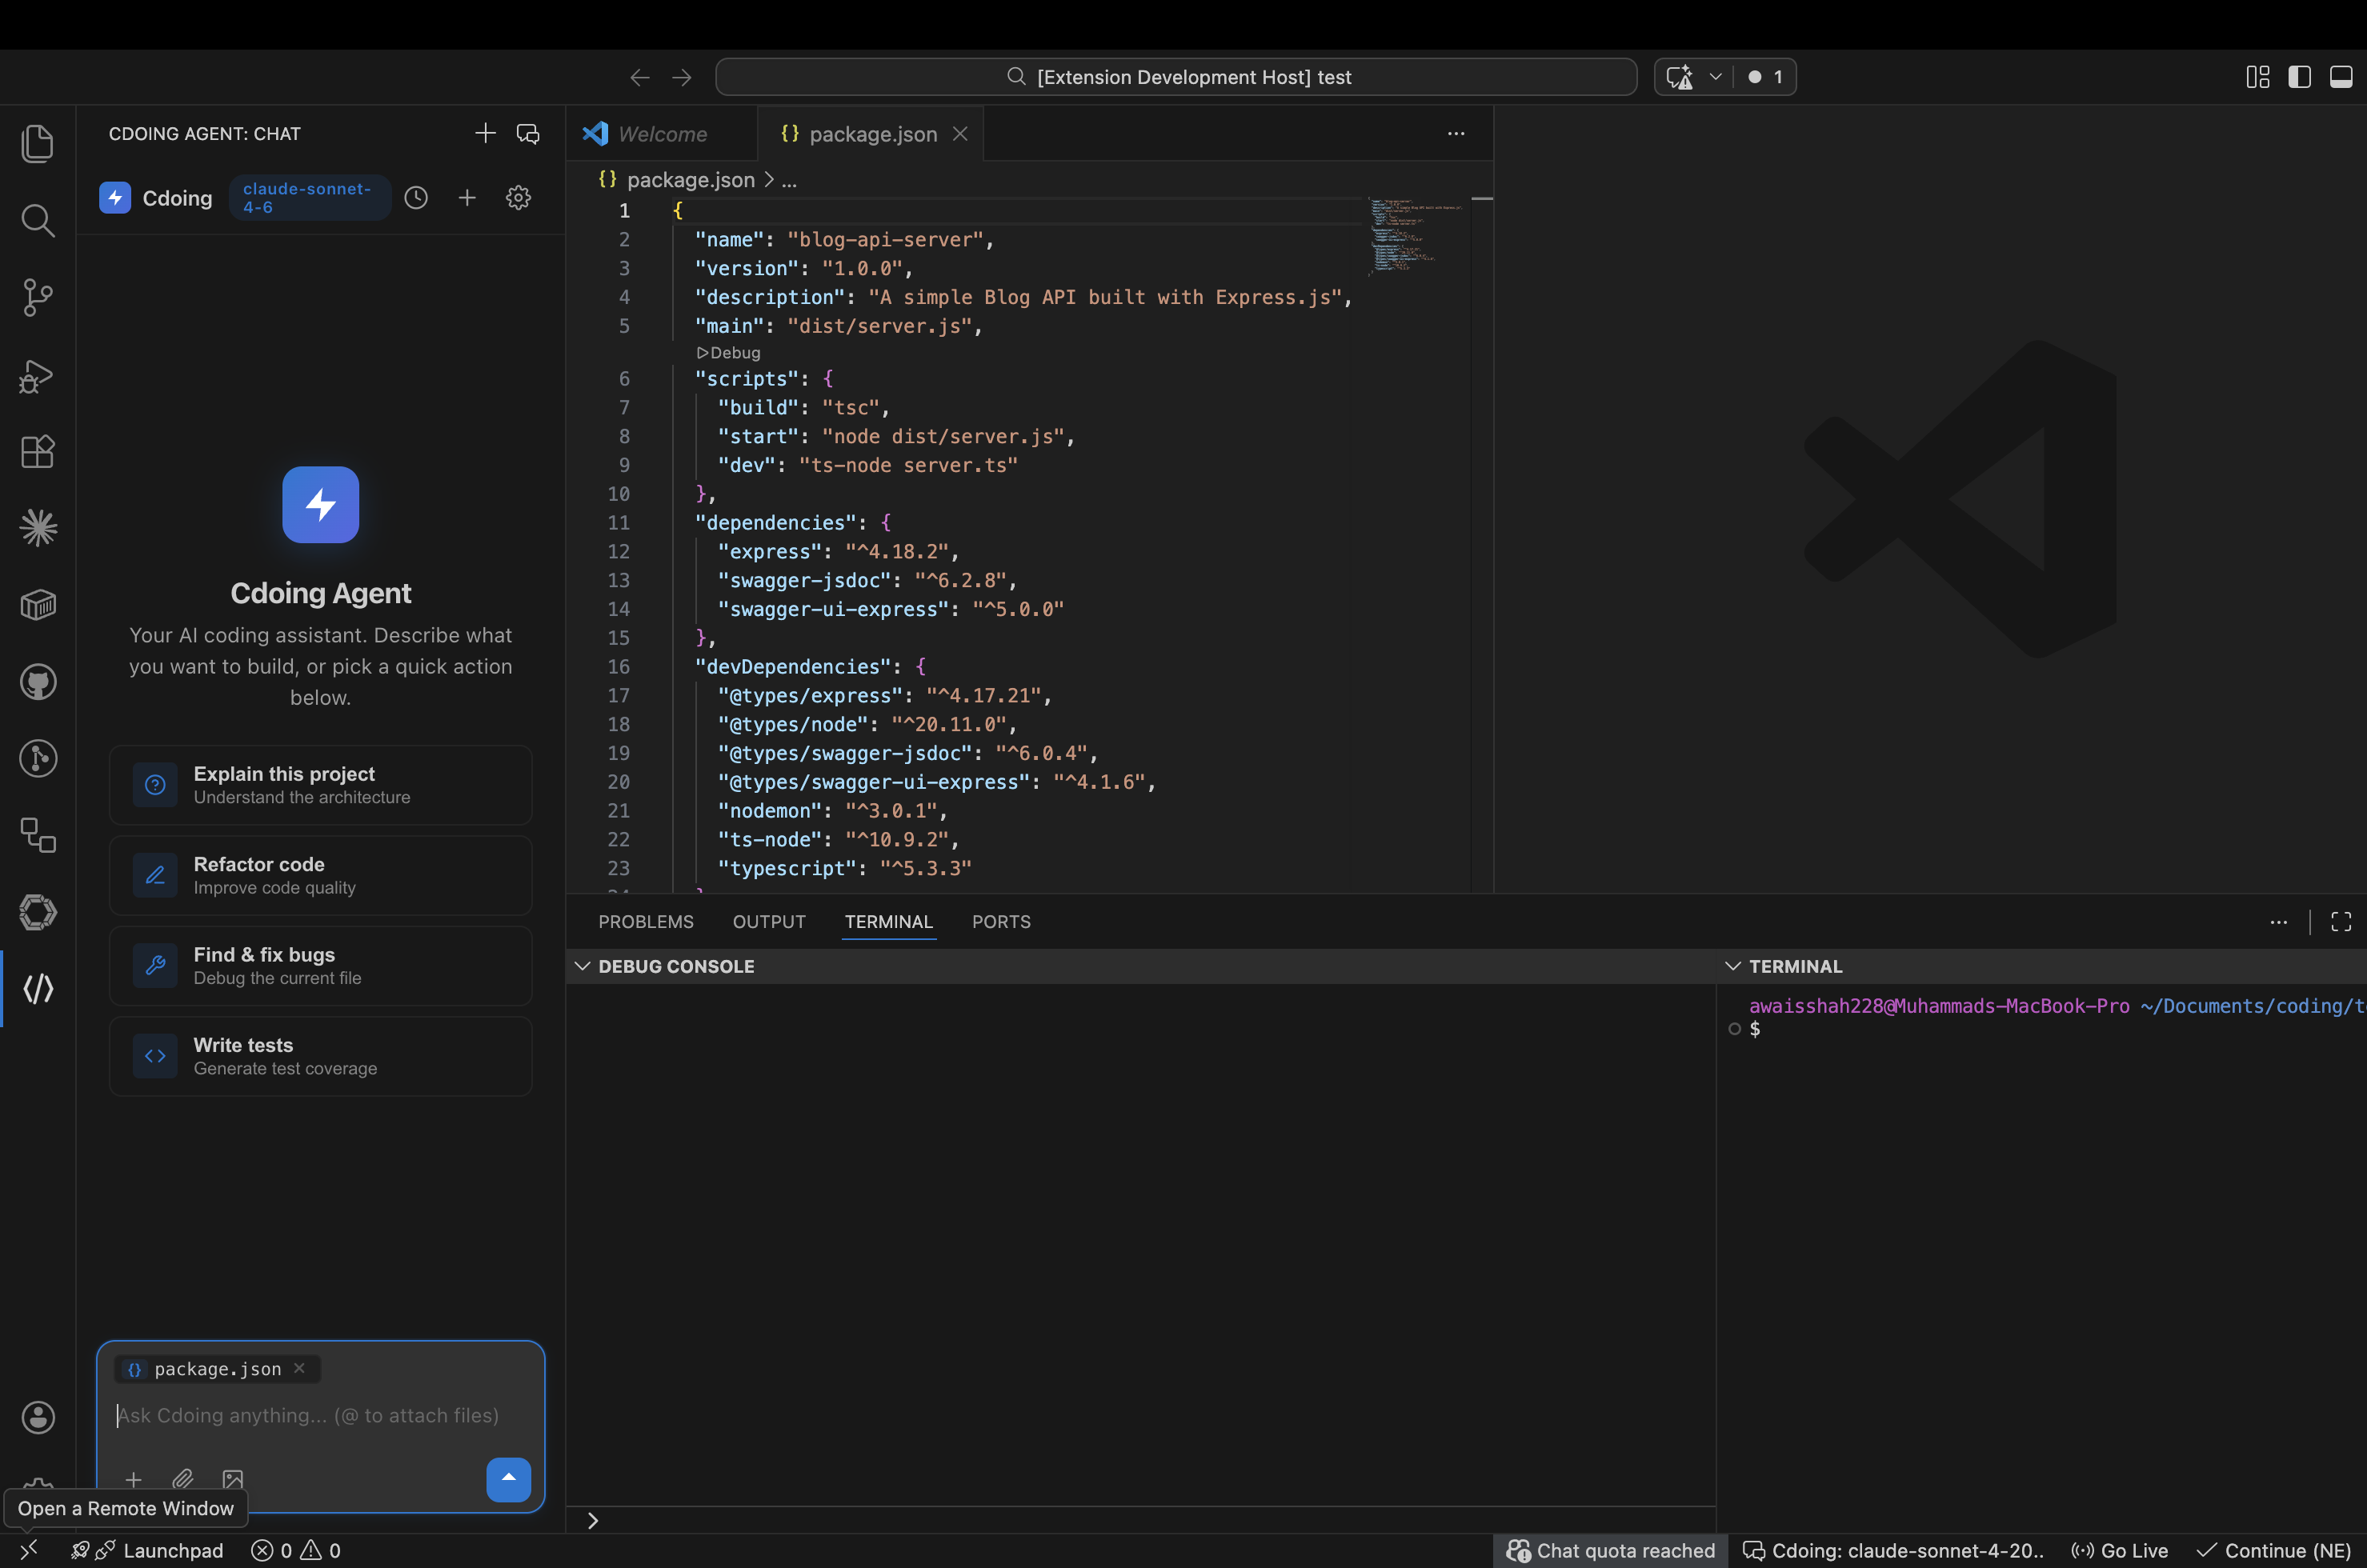Toggle the secondary side bar
The image size is (2367, 1568).
point(2299,76)
